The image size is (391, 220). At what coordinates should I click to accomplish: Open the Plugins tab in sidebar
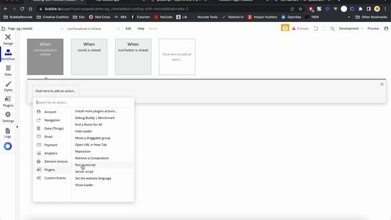point(8,101)
